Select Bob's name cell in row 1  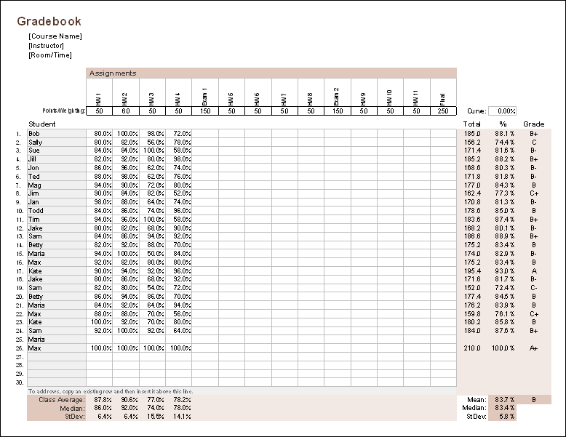tap(56, 134)
